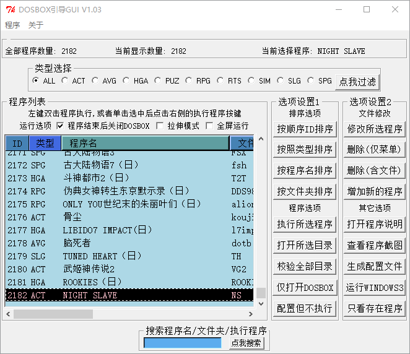410x354 pixels.
Task: Select the HGA type radio button
Action: pyautogui.click(x=126, y=80)
